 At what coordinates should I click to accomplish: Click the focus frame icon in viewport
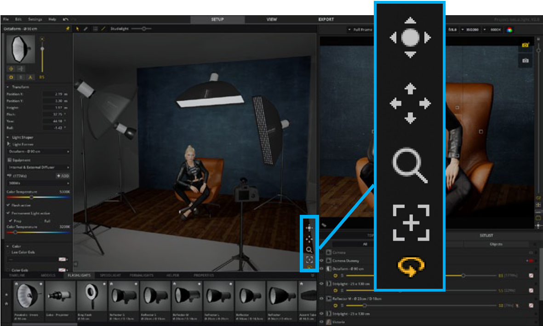coord(309,260)
